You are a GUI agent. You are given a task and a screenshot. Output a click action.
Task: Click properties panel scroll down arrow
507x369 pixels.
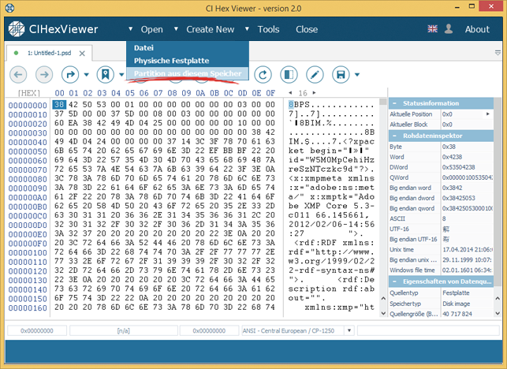498,313
